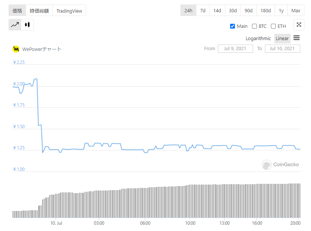Click the 20:00 time axis label
The image size is (311, 231).
295,223
